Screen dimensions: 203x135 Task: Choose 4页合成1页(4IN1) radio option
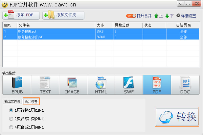pyautogui.click(x=27, y=127)
